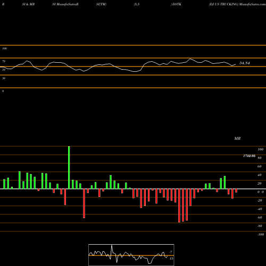Screen dimensions: 266x266
Task: Click the SI MunafaSutraR header text
Action: (65, 4)
